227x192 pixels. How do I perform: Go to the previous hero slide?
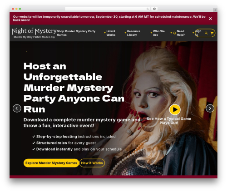click(17, 108)
